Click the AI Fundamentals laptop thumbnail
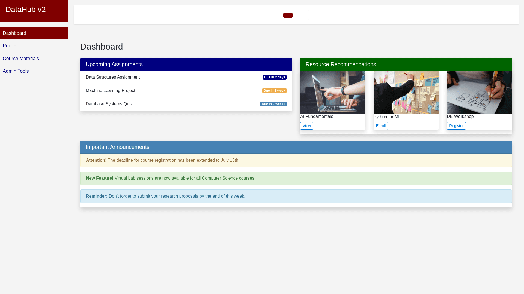The height and width of the screenshot is (294, 524). pyautogui.click(x=333, y=93)
